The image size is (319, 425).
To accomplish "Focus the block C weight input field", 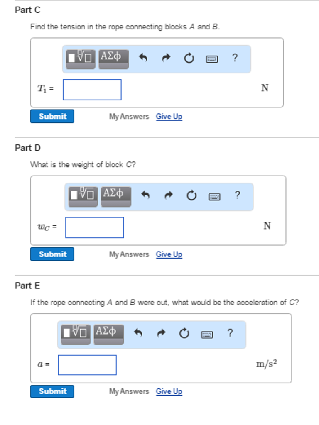I will click(x=94, y=227).
